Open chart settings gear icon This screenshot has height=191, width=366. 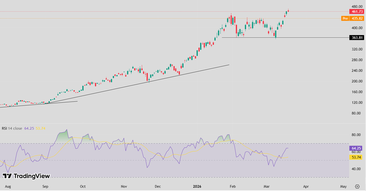(357, 186)
